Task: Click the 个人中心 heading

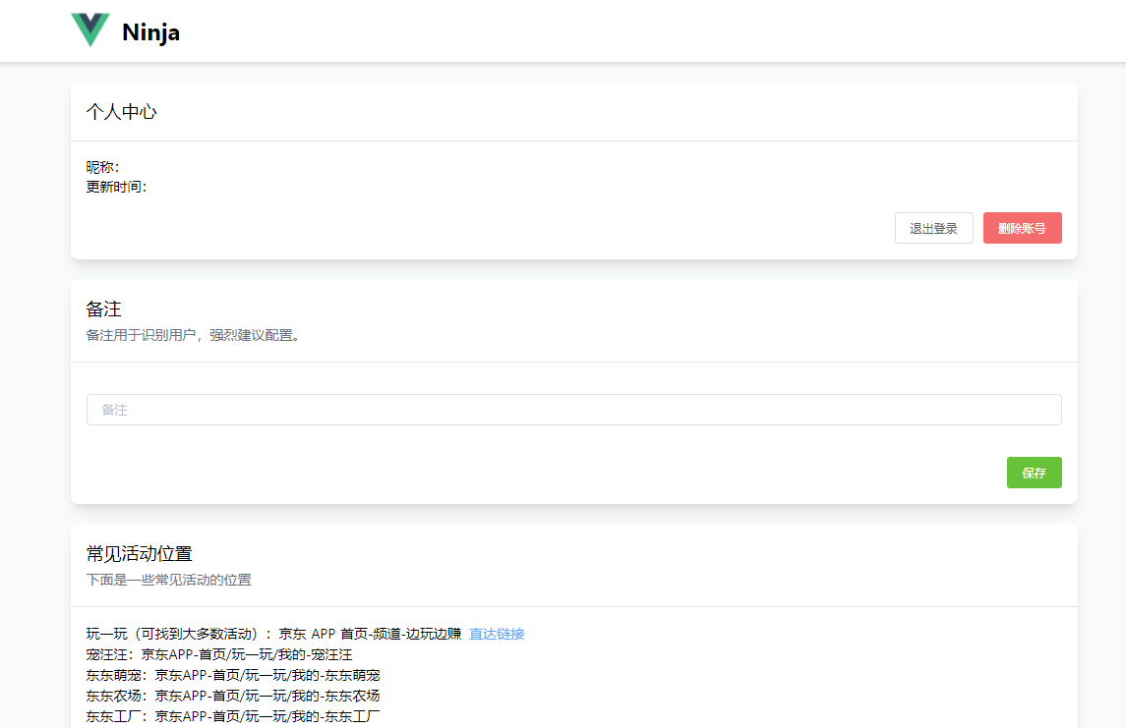Action: [x=121, y=112]
